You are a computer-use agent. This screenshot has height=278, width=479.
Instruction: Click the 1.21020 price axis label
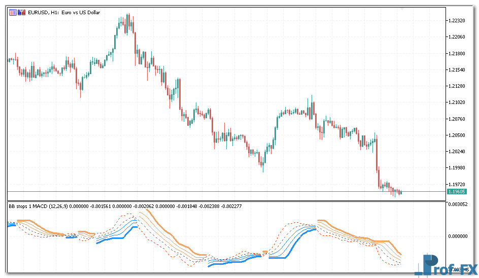[458, 102]
